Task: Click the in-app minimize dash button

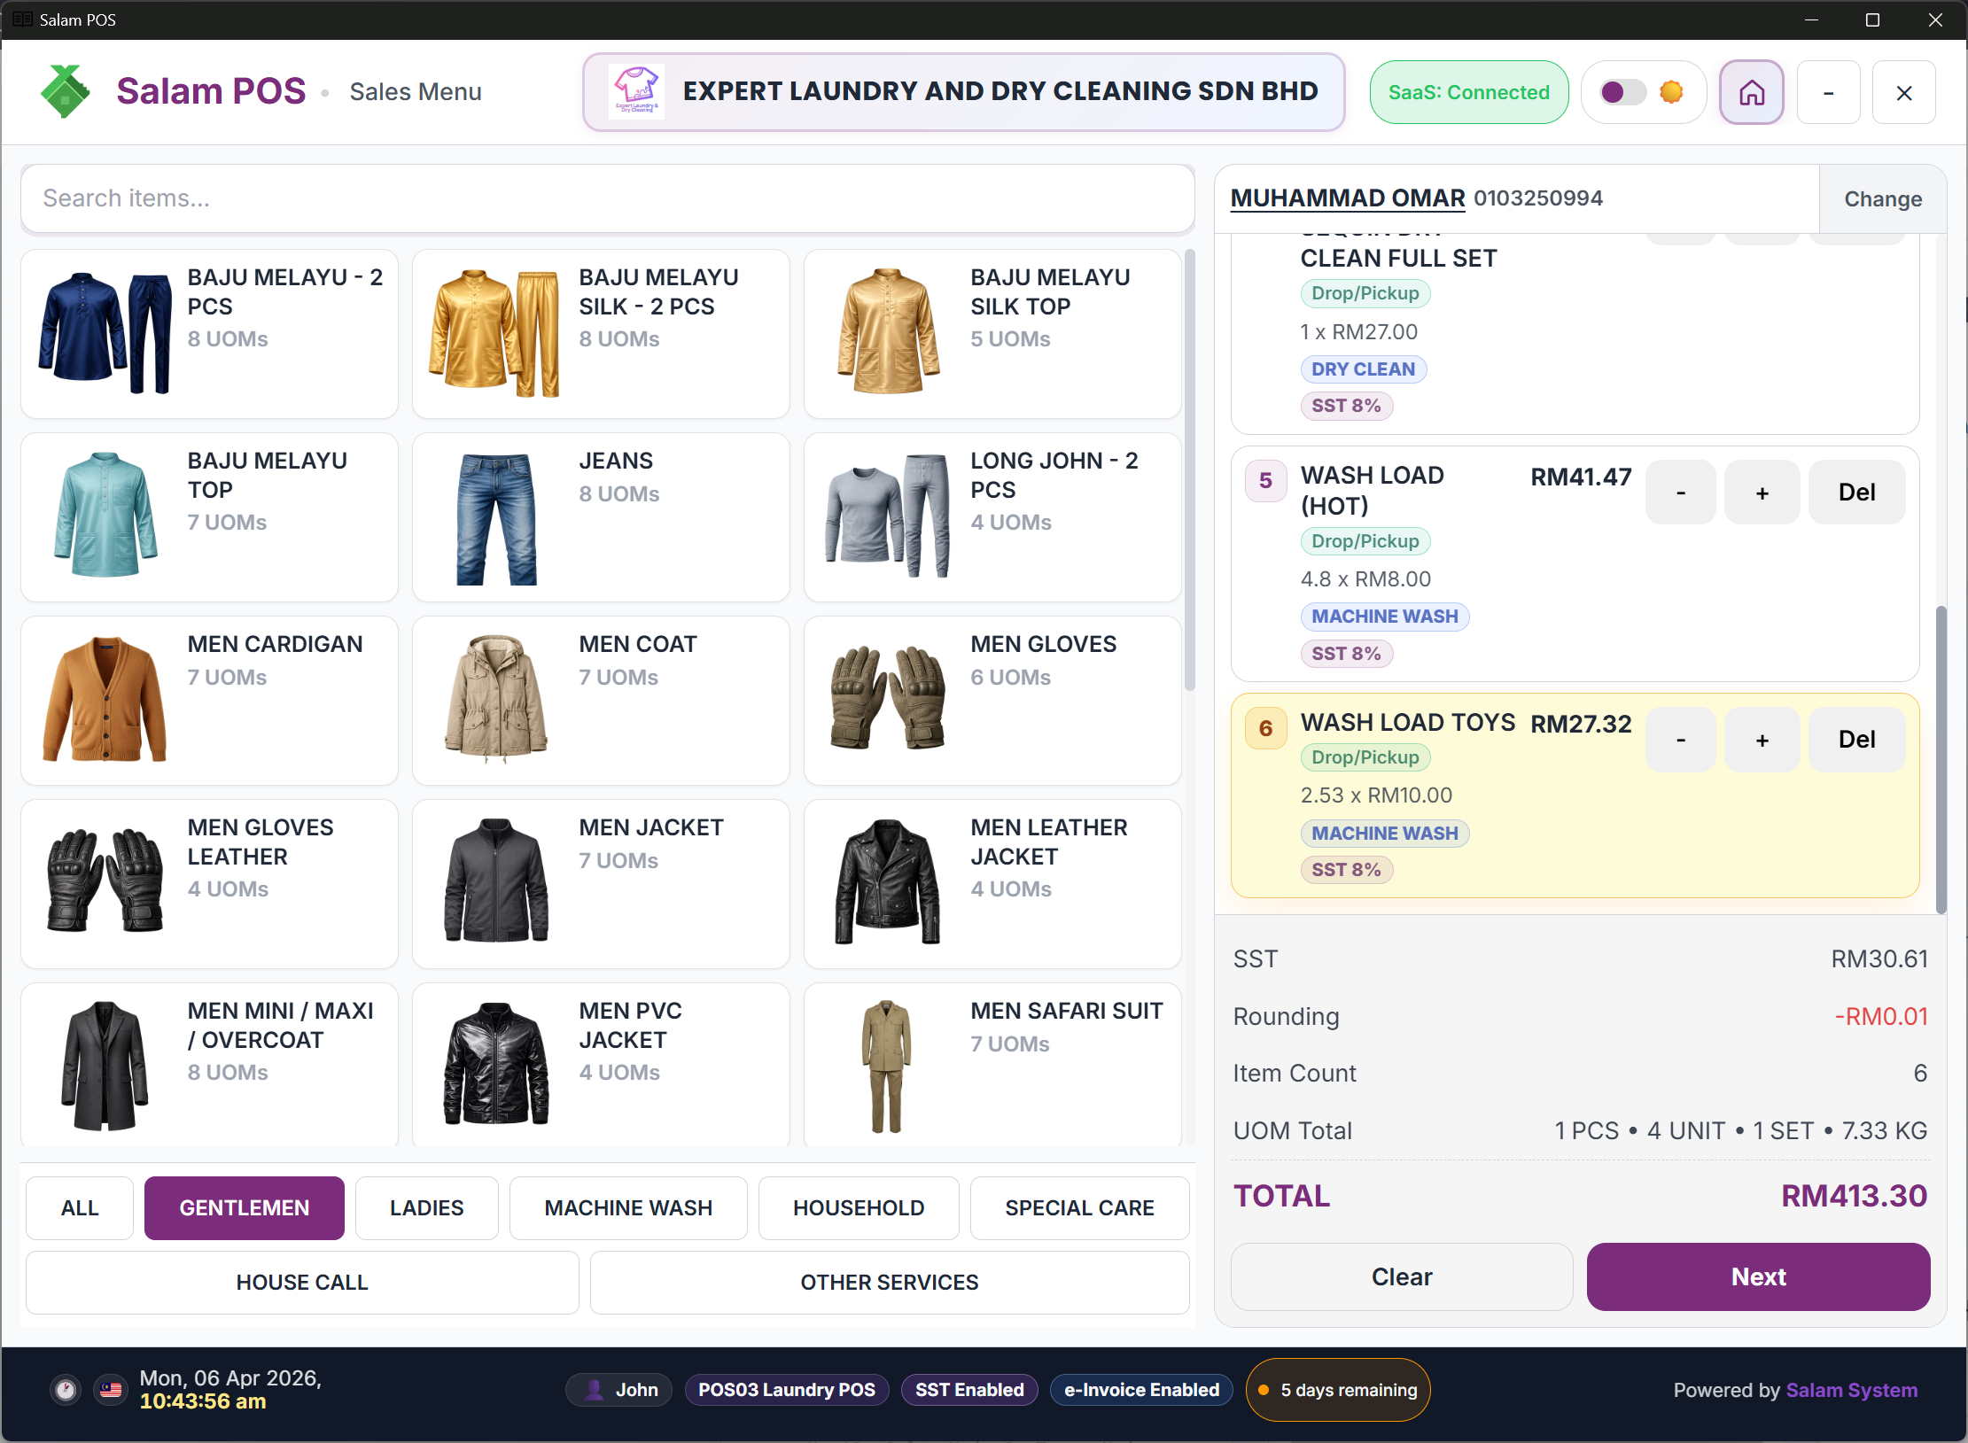Action: click(1828, 92)
